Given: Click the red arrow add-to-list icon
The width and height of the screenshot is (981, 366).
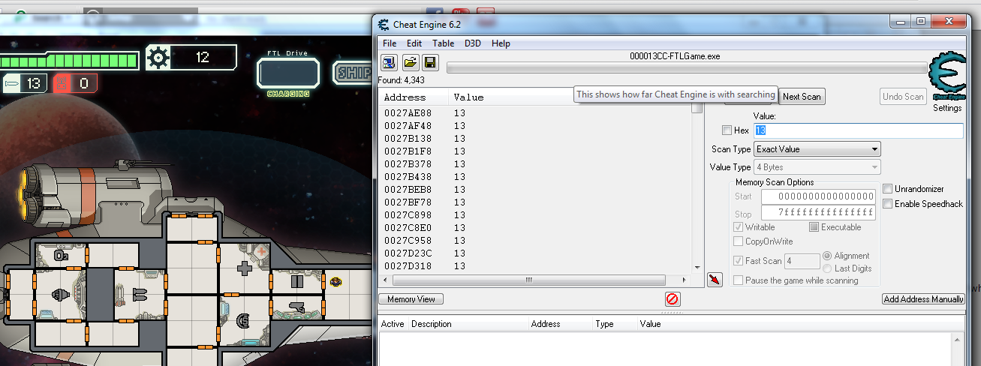Looking at the screenshot, I should click(x=715, y=280).
